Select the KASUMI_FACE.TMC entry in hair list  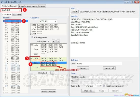point(49,49)
